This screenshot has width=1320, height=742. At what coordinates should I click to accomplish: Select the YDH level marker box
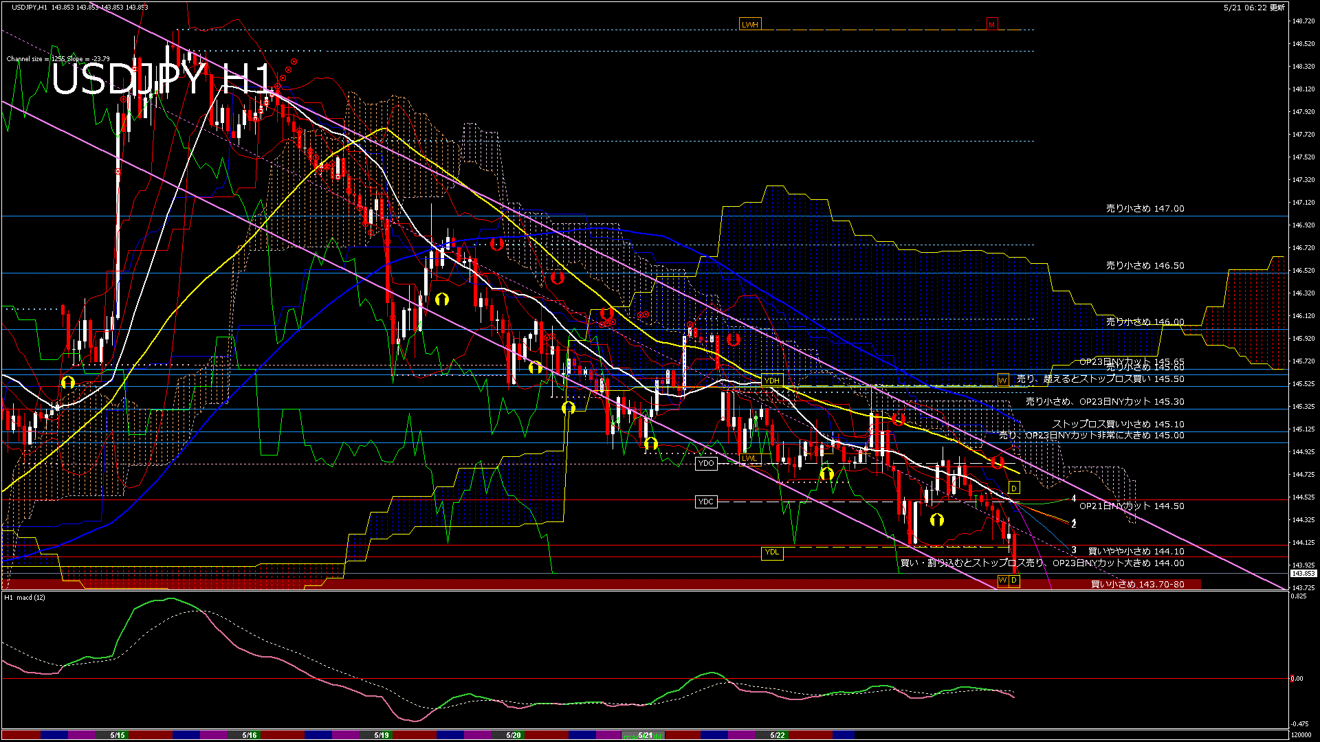point(772,381)
